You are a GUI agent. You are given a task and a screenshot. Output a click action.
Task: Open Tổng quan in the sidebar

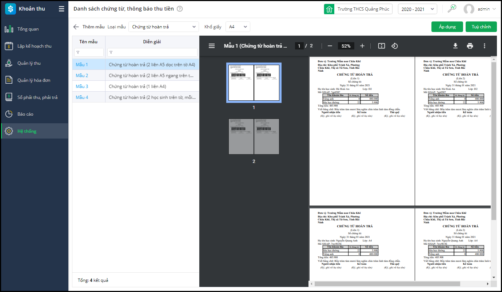[35, 29]
